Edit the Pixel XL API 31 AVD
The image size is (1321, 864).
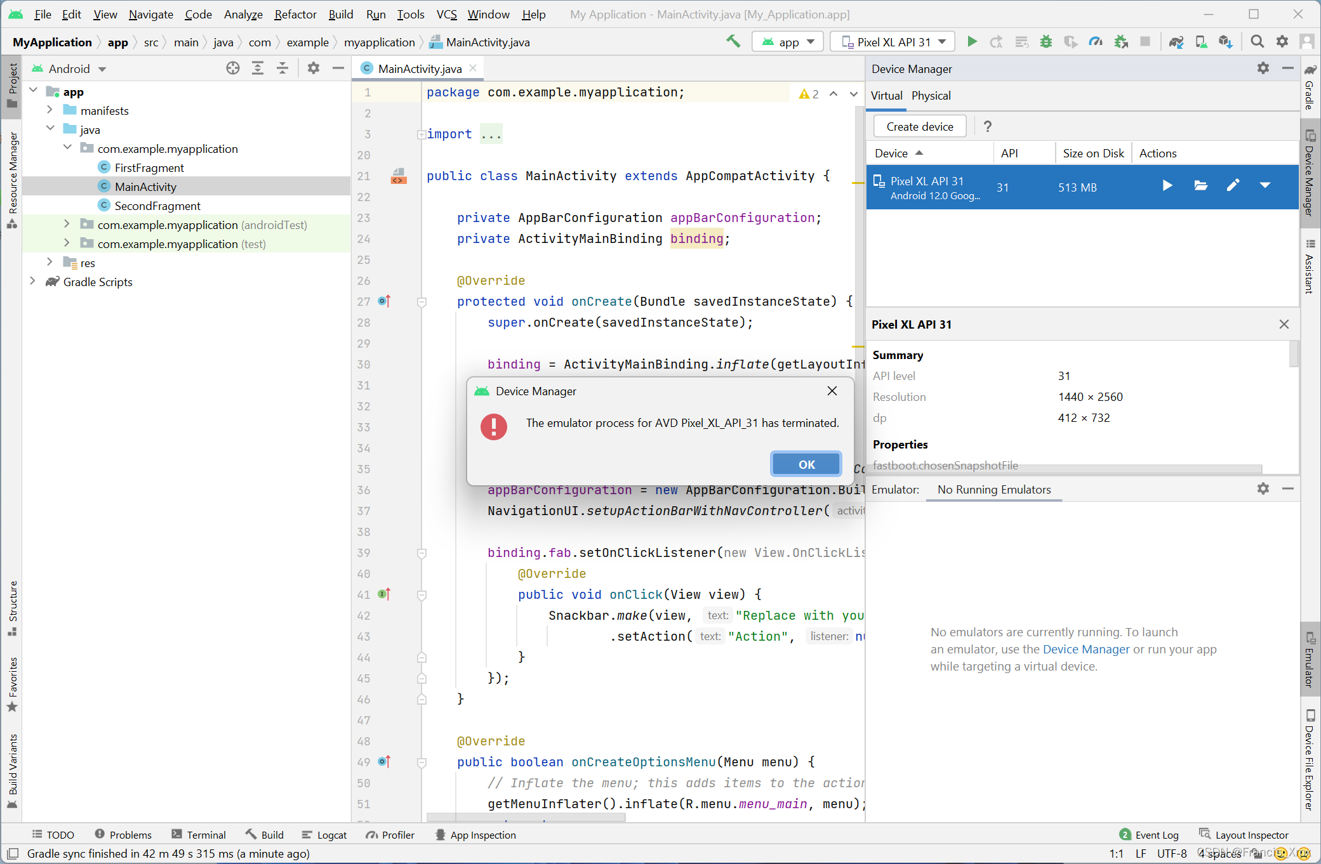1233,186
